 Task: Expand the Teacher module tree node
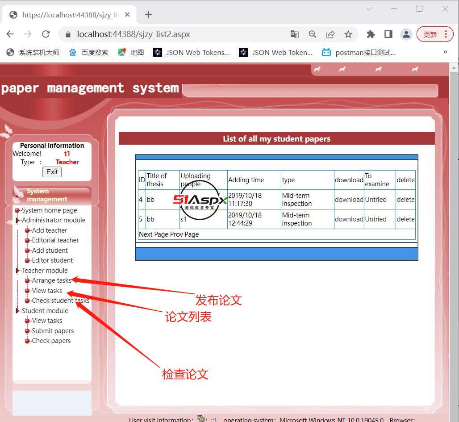(18, 271)
